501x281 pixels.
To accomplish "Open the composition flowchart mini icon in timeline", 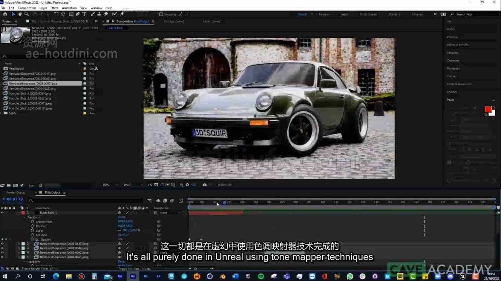I will click(x=149, y=201).
